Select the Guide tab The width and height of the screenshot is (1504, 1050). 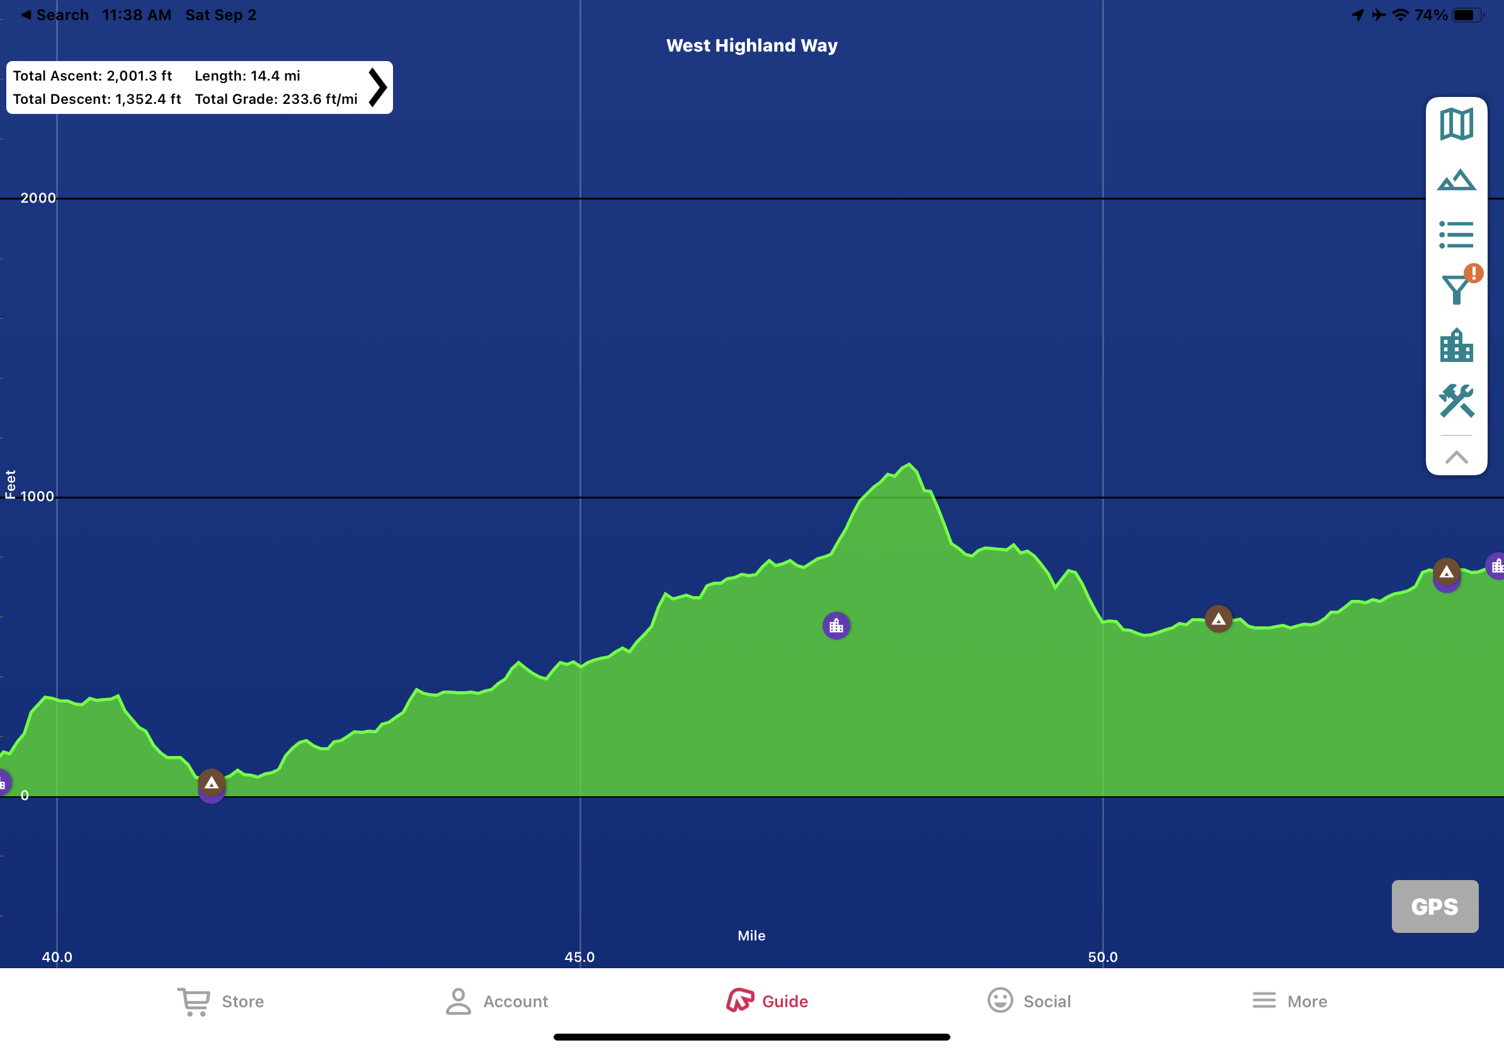766,1001
